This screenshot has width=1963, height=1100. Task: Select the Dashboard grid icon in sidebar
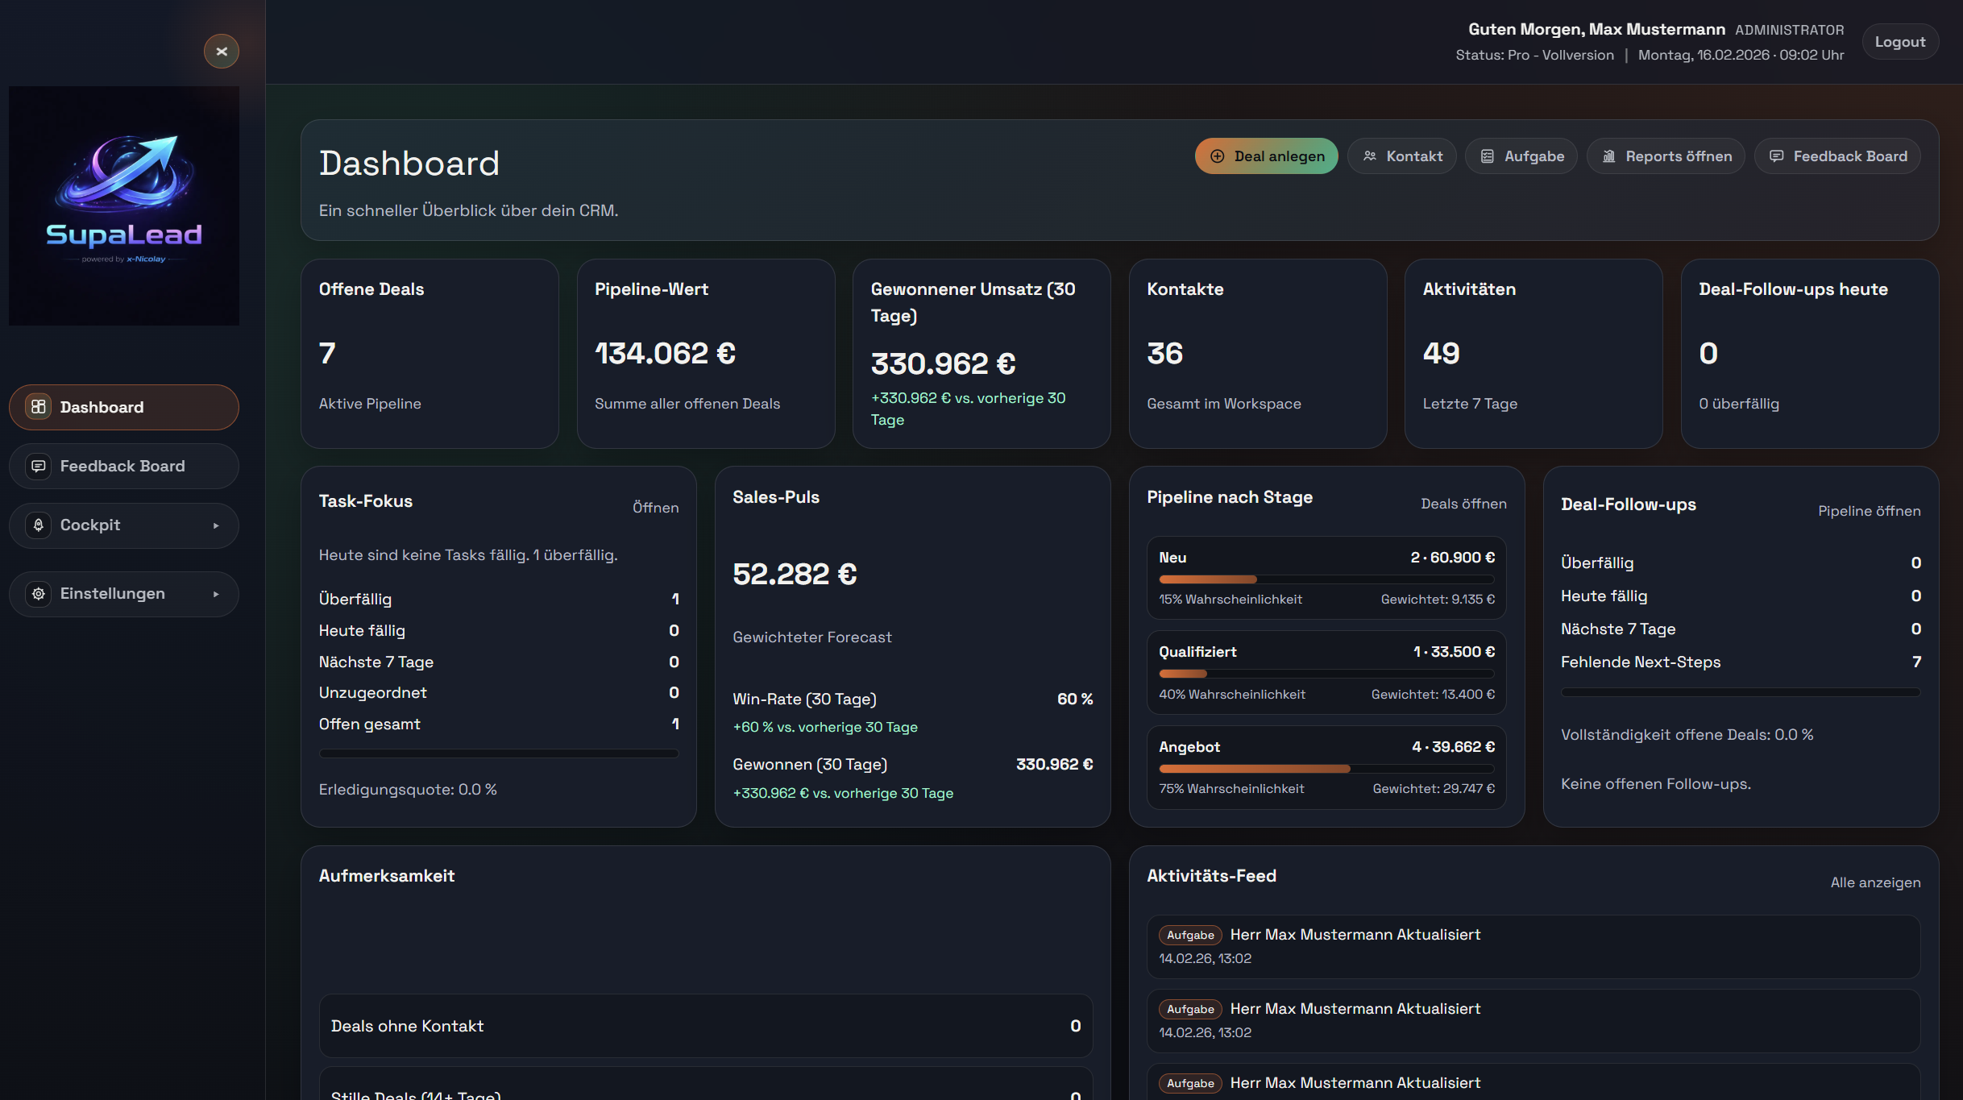coord(37,407)
